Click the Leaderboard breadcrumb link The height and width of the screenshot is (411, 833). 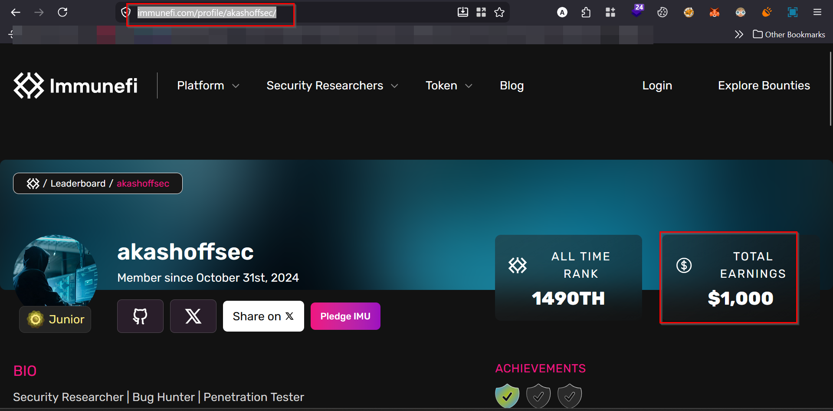(78, 184)
